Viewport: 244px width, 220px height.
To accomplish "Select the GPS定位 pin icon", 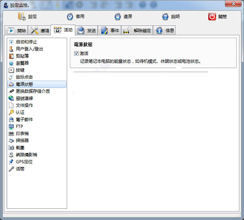I will pos(11,162).
